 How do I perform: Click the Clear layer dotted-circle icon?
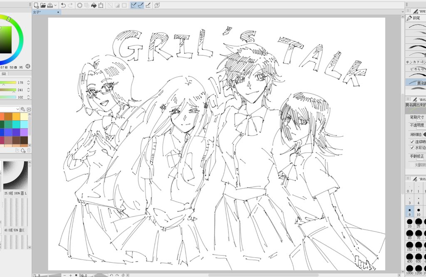pos(79,5)
